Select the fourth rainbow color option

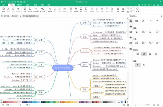[156, 54]
